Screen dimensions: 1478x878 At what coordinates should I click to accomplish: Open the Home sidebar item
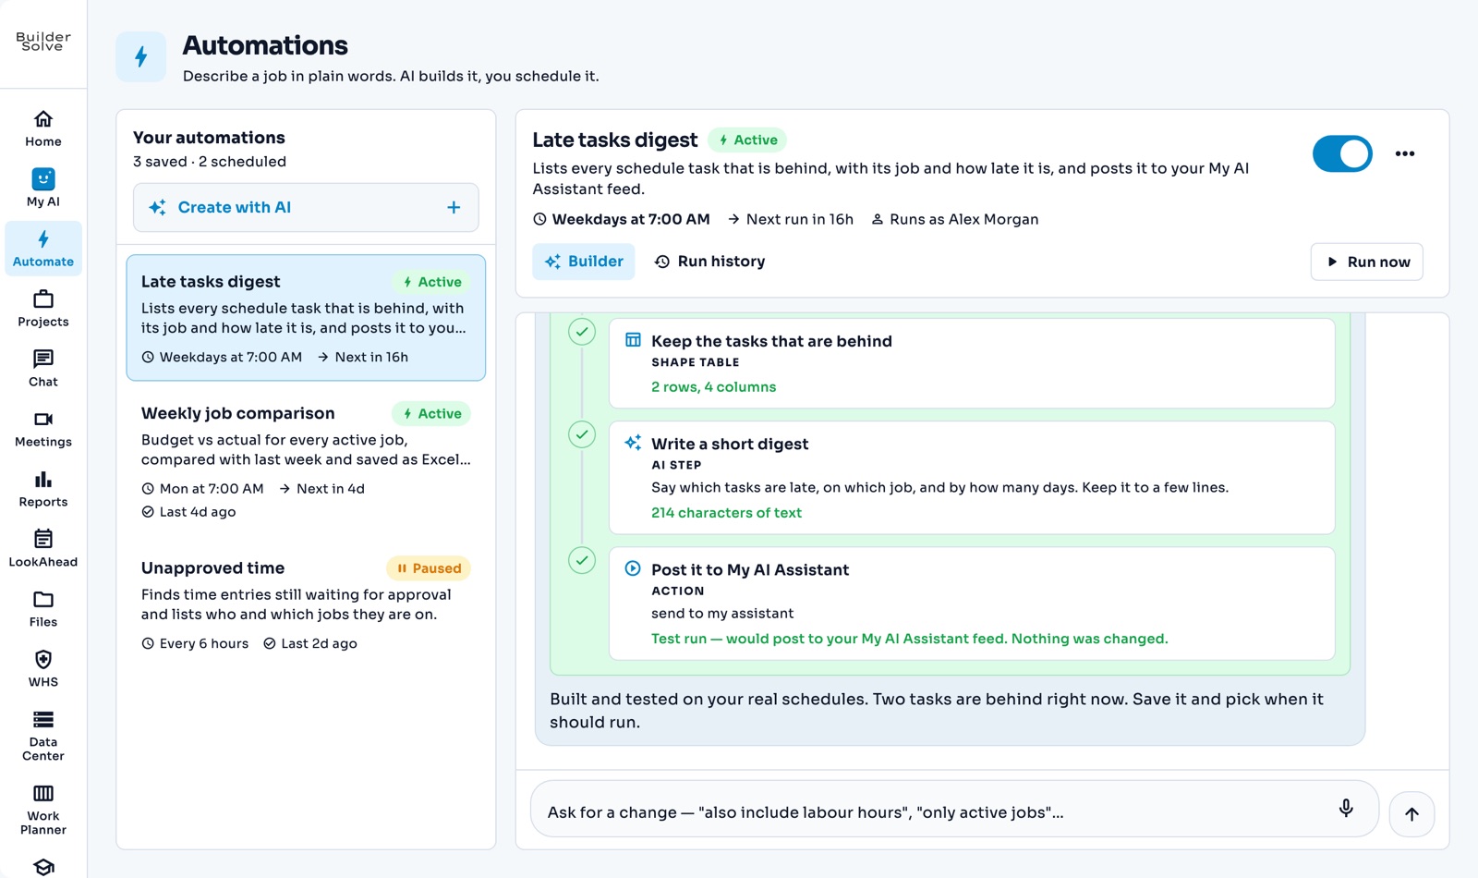click(x=43, y=128)
